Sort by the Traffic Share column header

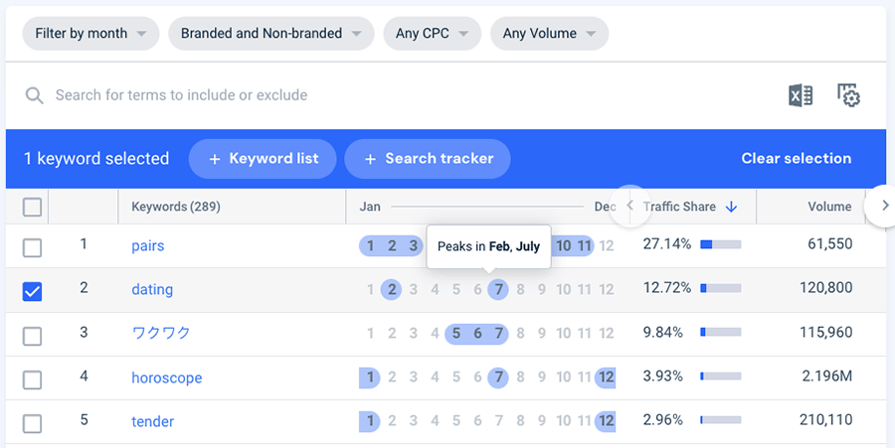679,207
